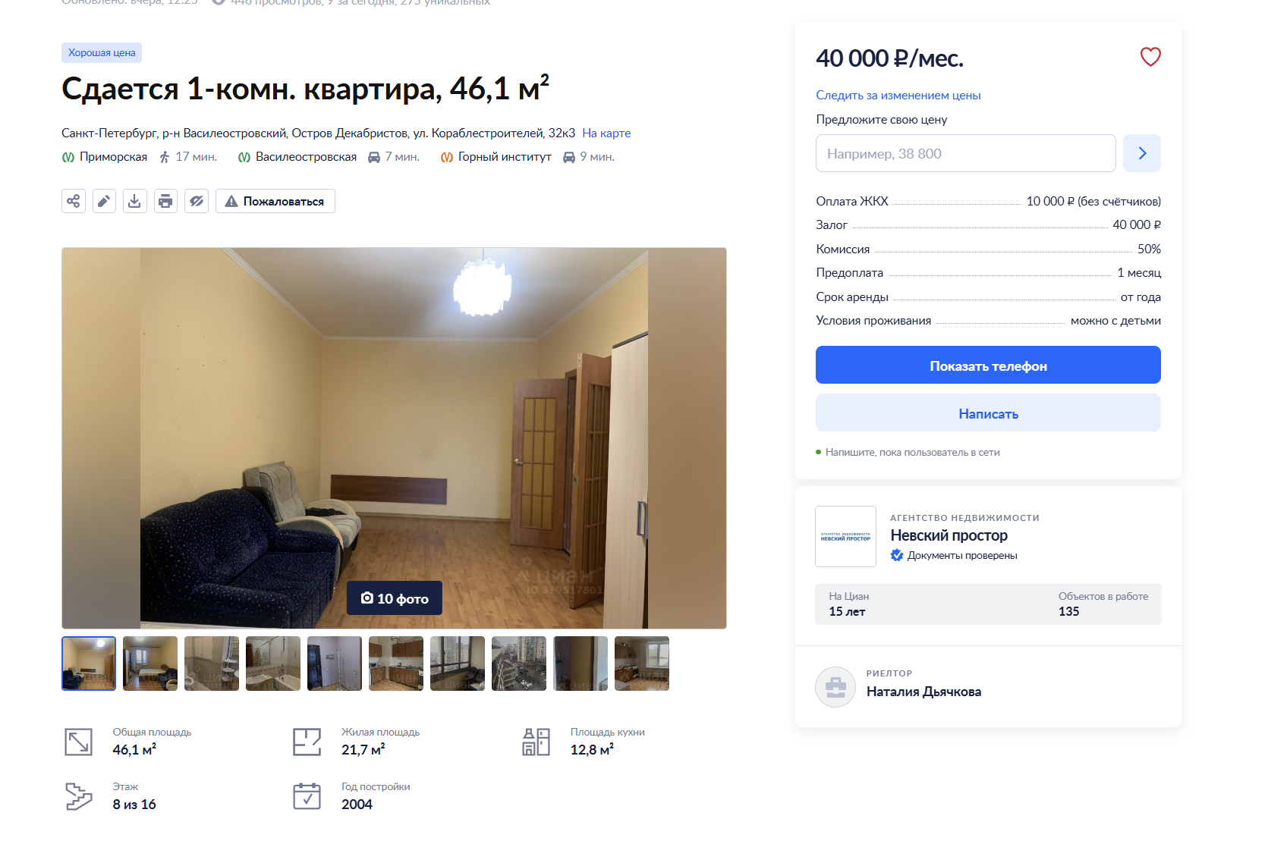Click the pencil note icon

pyautogui.click(x=104, y=201)
